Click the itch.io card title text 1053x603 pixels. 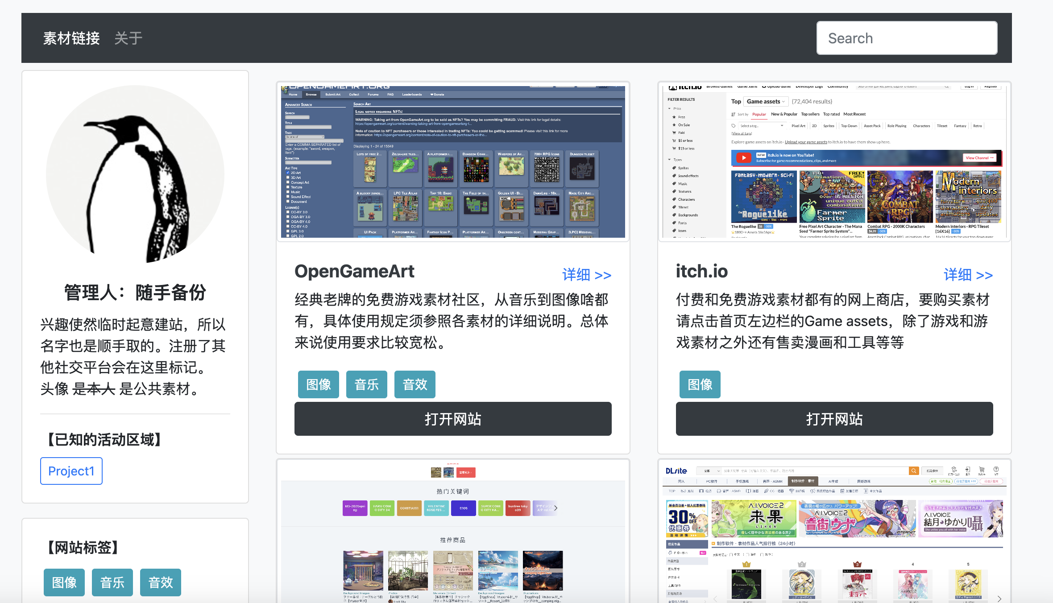pyautogui.click(x=702, y=271)
